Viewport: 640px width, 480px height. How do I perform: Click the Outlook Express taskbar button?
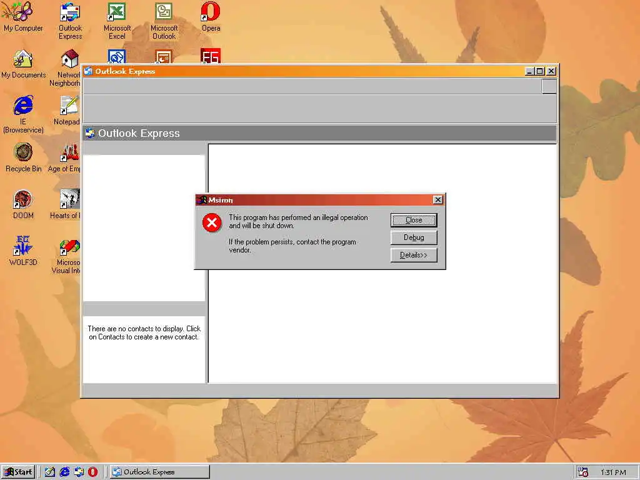[x=159, y=472]
